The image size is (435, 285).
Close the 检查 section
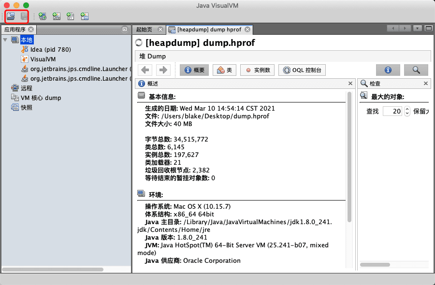(426, 84)
